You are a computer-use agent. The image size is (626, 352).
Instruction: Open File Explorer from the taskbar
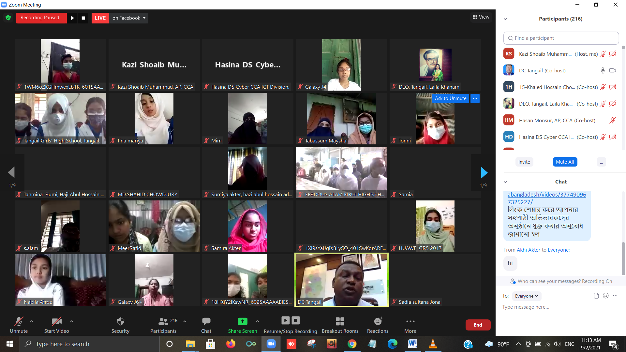tap(190, 344)
